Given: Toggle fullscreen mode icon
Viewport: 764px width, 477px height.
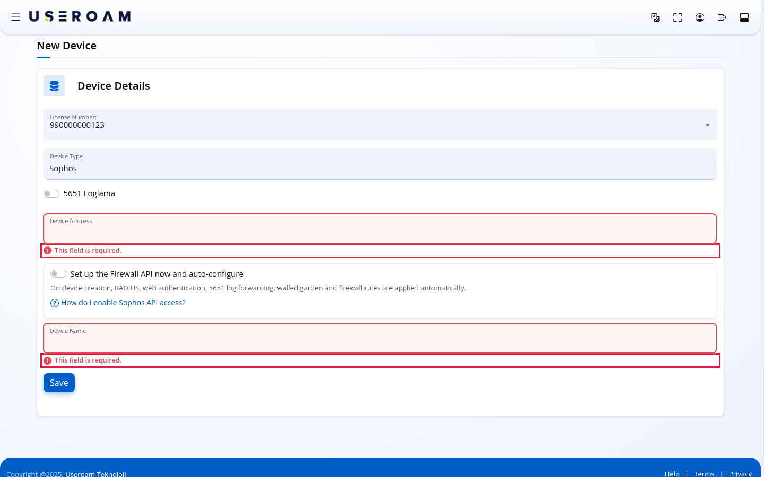Looking at the screenshot, I should point(678,17).
